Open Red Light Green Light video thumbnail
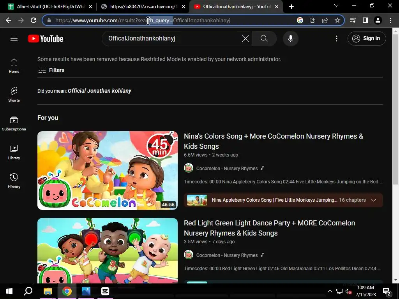The image size is (399, 299). pos(108,250)
